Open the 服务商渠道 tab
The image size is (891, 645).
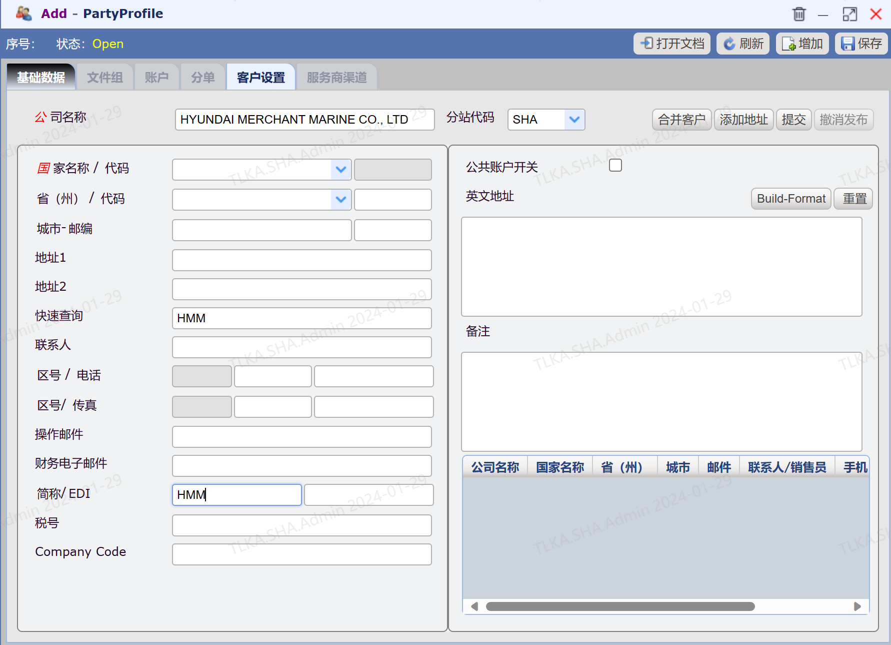point(337,77)
